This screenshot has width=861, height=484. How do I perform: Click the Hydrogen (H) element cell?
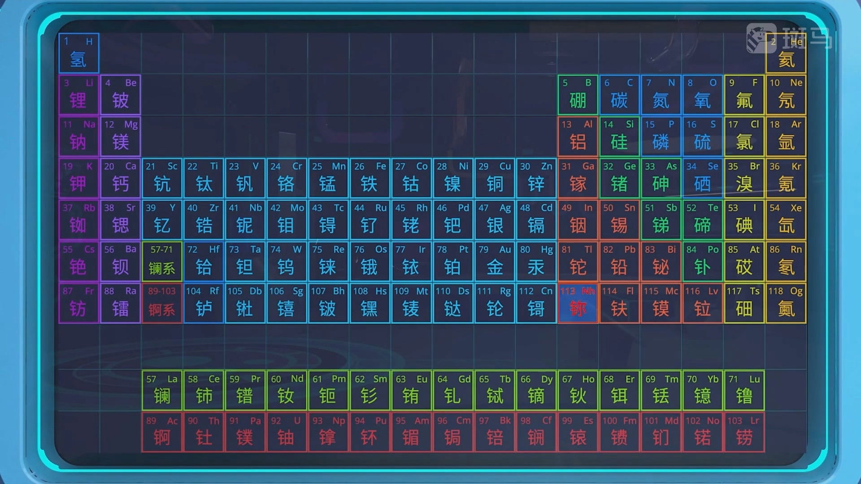click(78, 53)
